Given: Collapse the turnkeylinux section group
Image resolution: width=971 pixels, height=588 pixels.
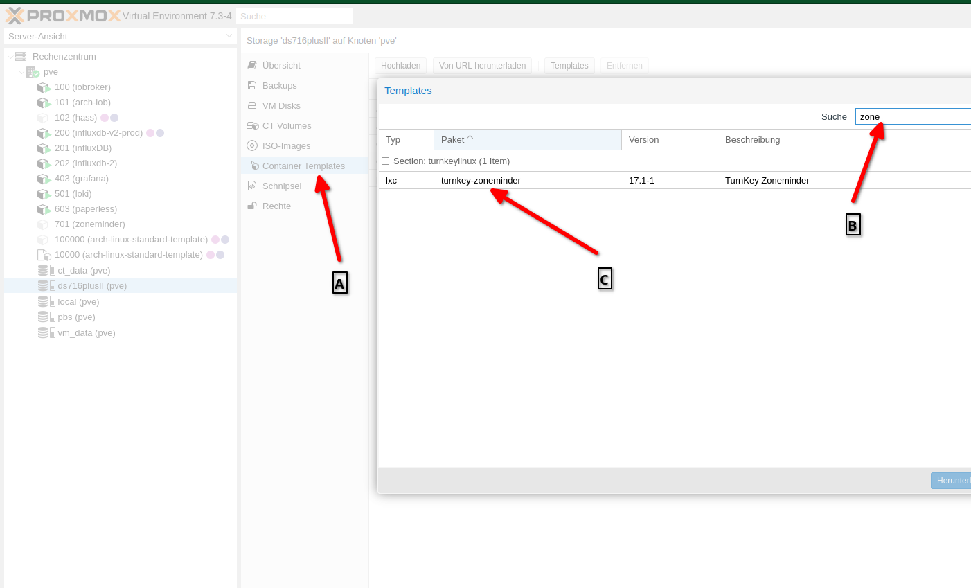Looking at the screenshot, I should coord(386,161).
